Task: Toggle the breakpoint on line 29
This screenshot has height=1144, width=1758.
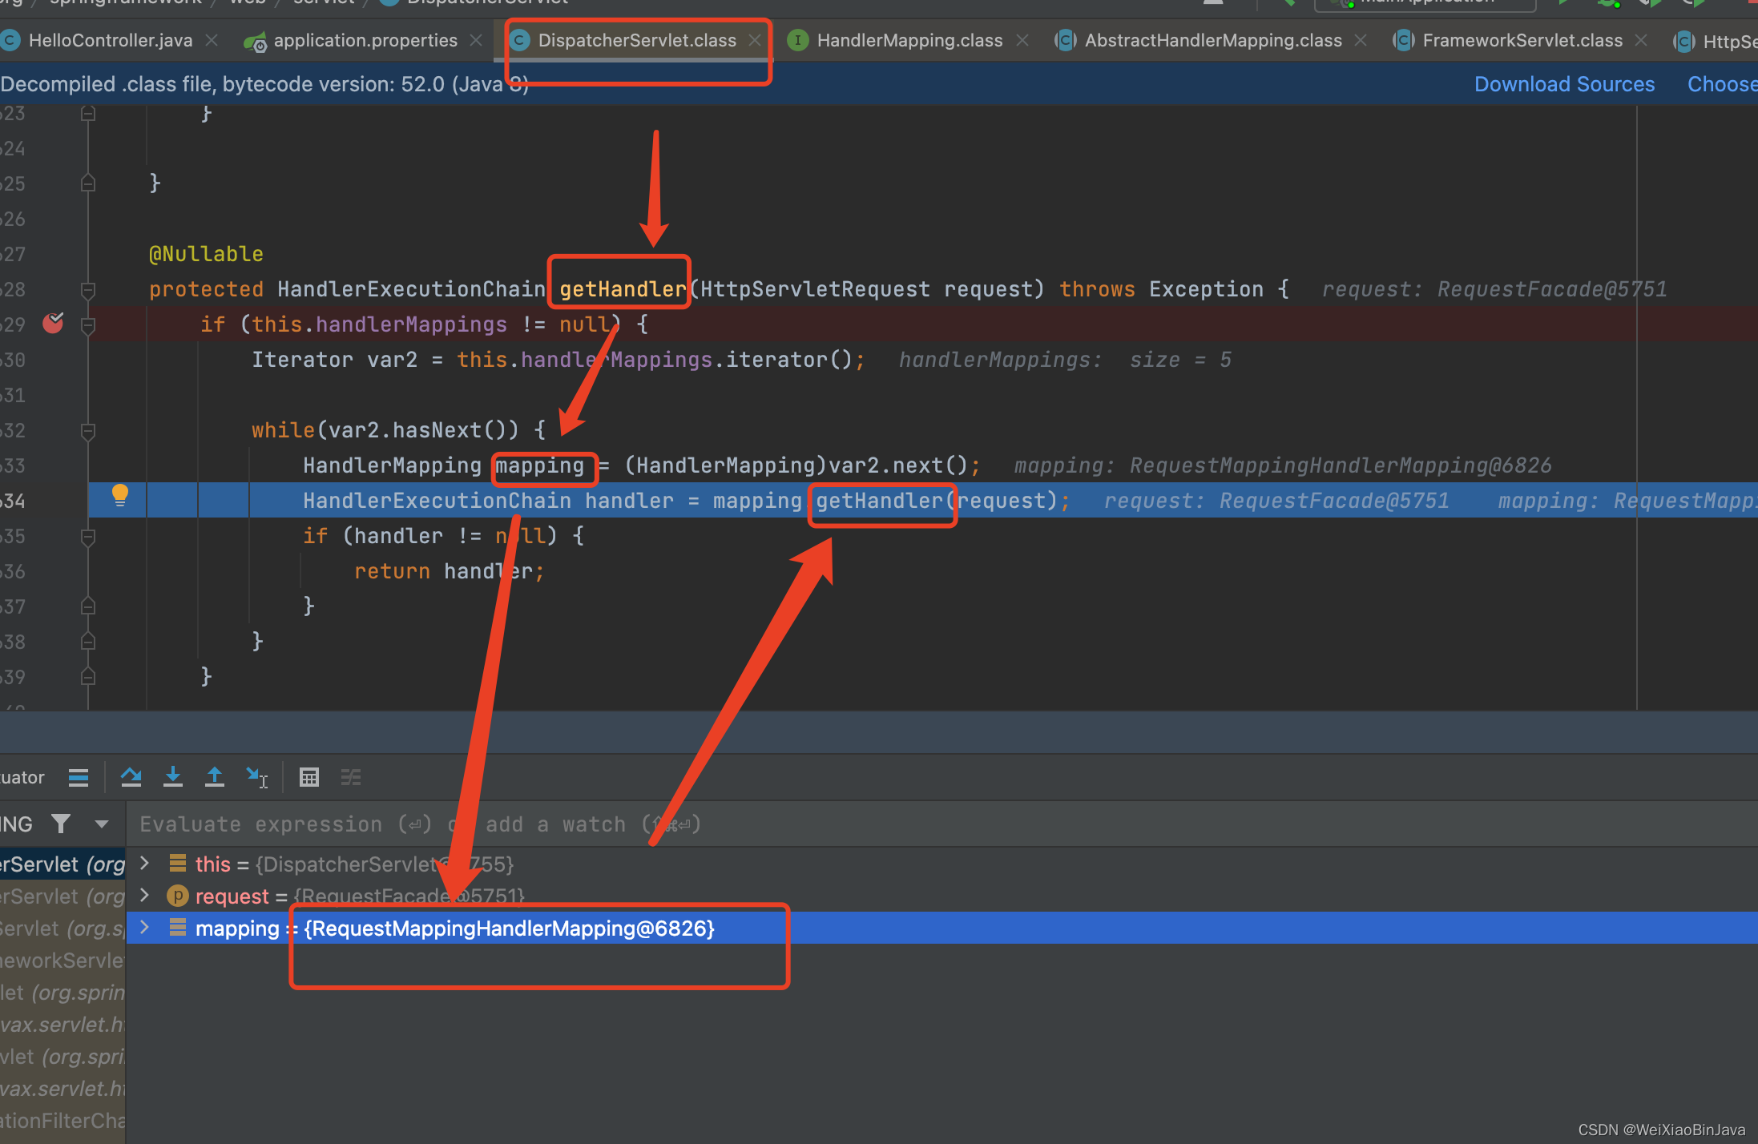Action: tap(53, 323)
